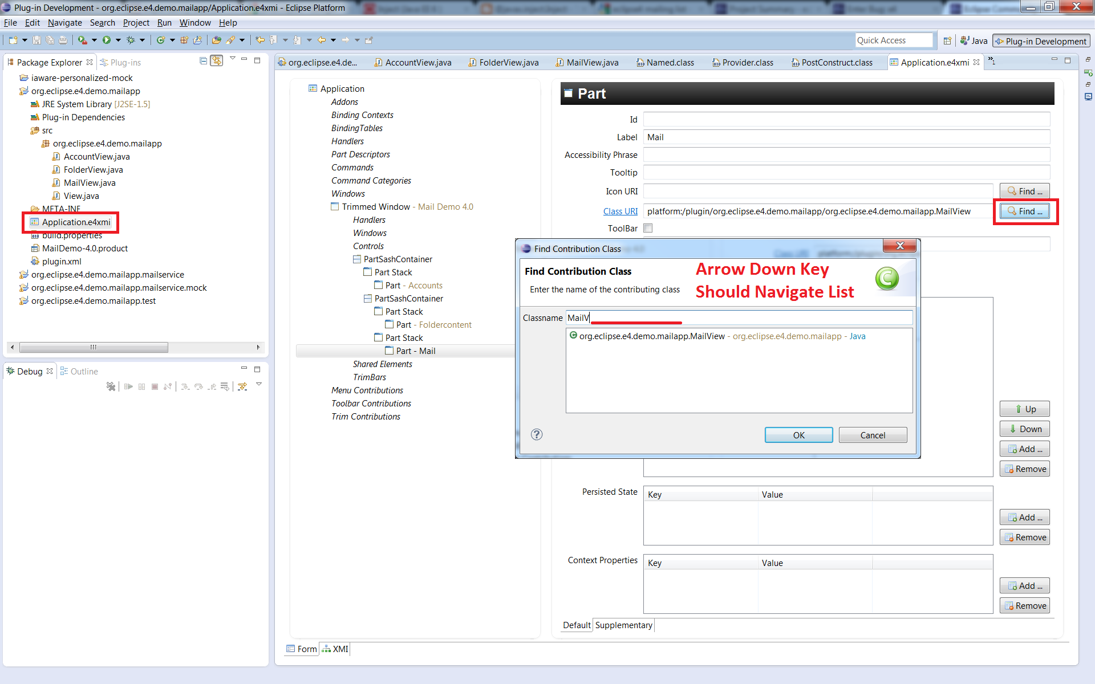
Task: Click the Up button
Action: click(x=1025, y=409)
